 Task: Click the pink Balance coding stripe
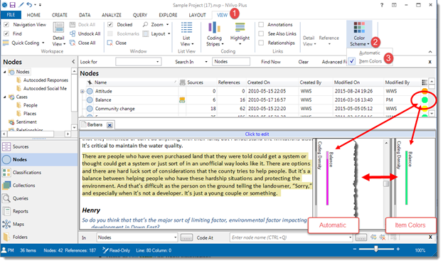[327, 178]
